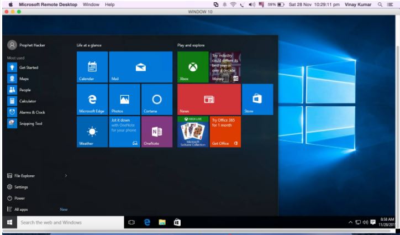Open the OneNote tile

(x=156, y=132)
